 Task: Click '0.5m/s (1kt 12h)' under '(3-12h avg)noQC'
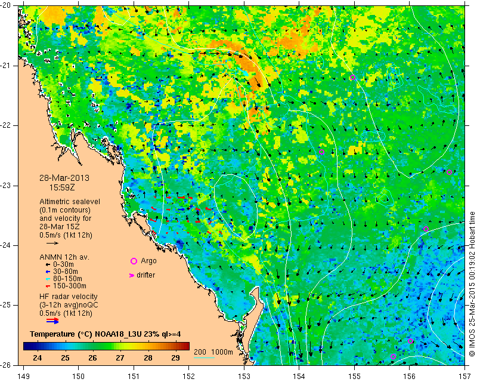click(66, 313)
